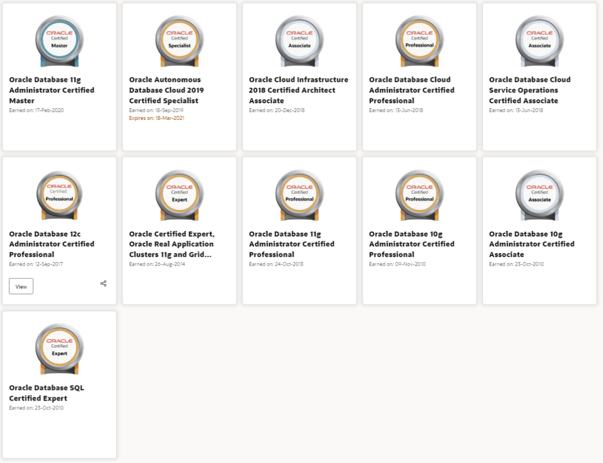Viewport: 603px width, 463px height.
Task: Click earned date under Database 10g Associate
Action: (x=516, y=264)
